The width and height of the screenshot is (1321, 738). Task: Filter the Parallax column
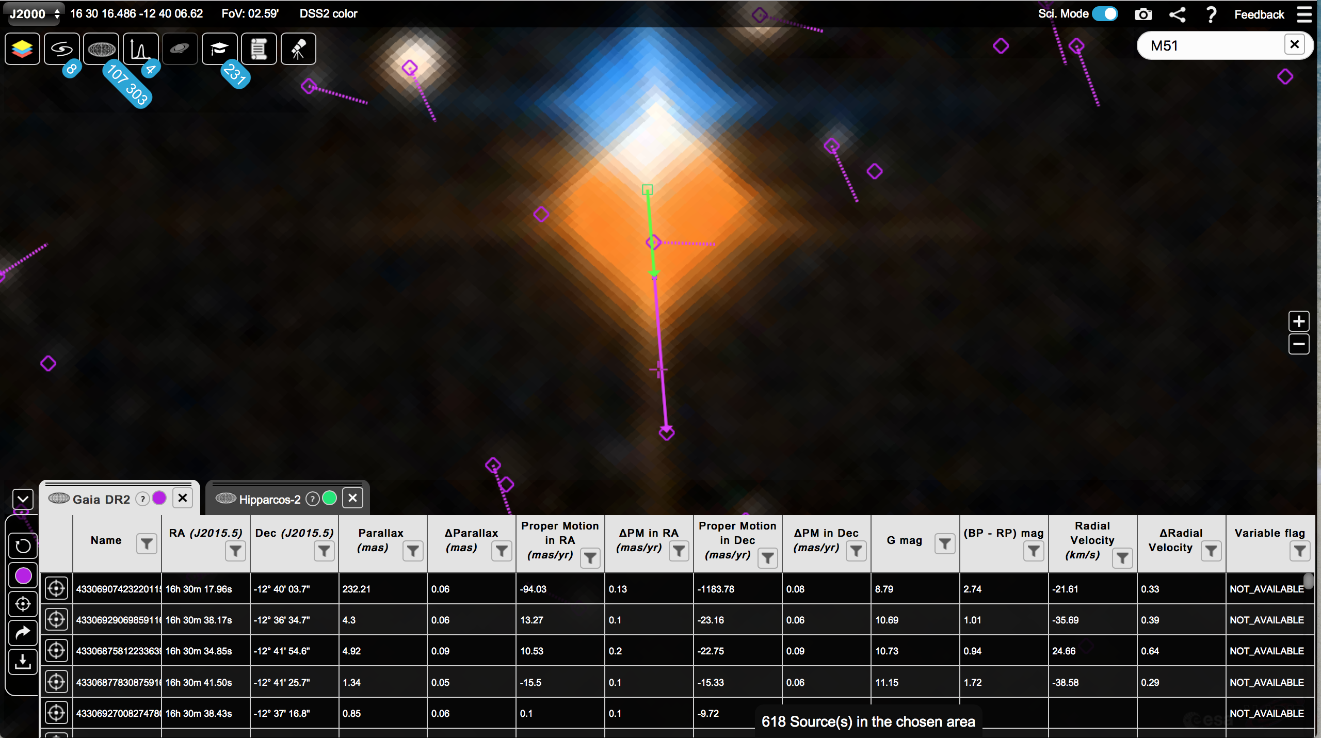pos(413,551)
